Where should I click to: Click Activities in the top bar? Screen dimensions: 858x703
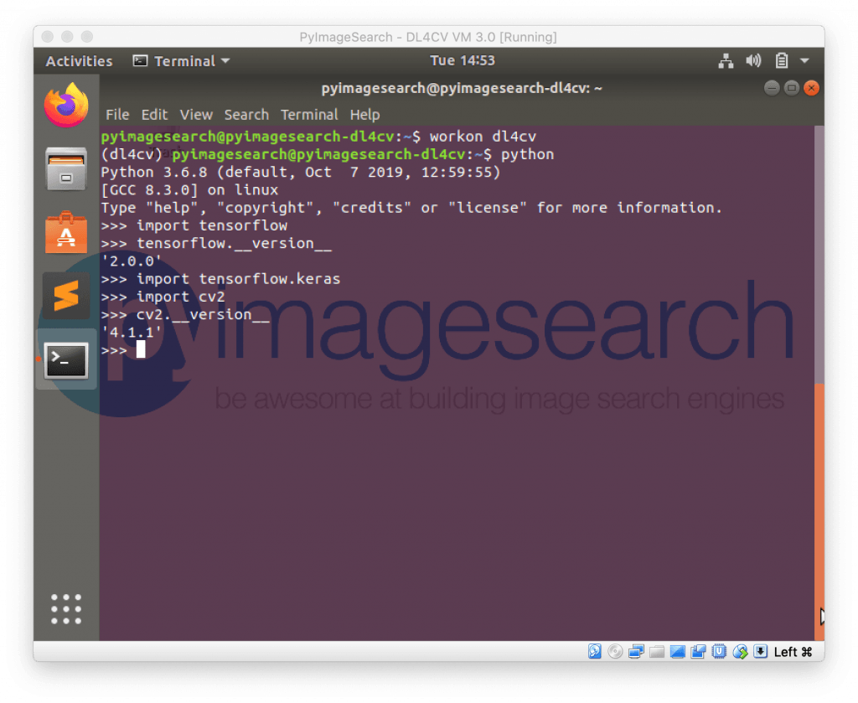(78, 60)
